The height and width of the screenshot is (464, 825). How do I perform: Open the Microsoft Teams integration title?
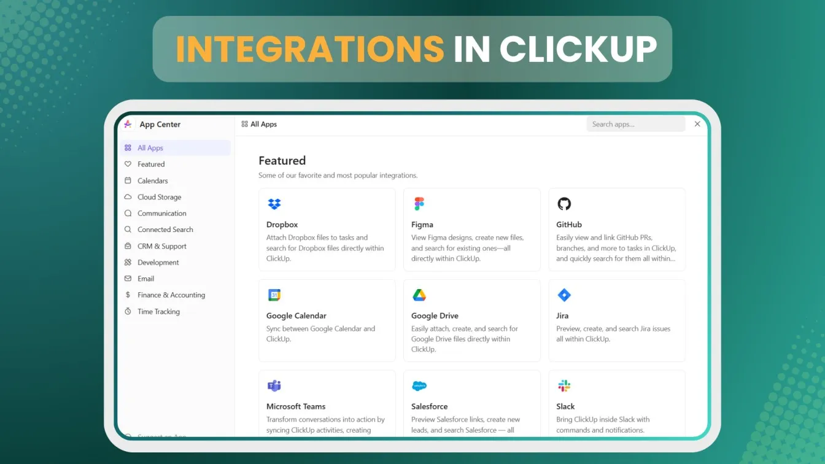pyautogui.click(x=296, y=406)
